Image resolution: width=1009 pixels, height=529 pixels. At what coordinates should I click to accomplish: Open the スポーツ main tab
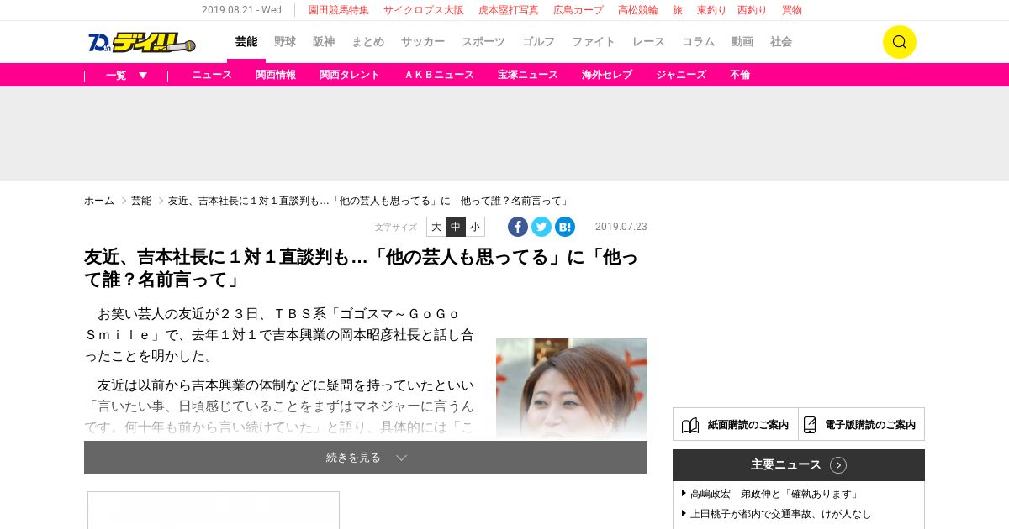point(483,42)
